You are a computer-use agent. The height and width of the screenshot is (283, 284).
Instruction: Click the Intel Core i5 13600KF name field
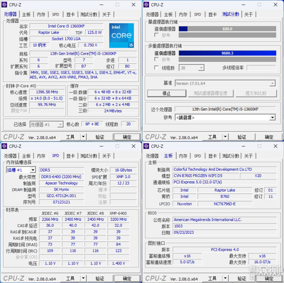click(67, 26)
